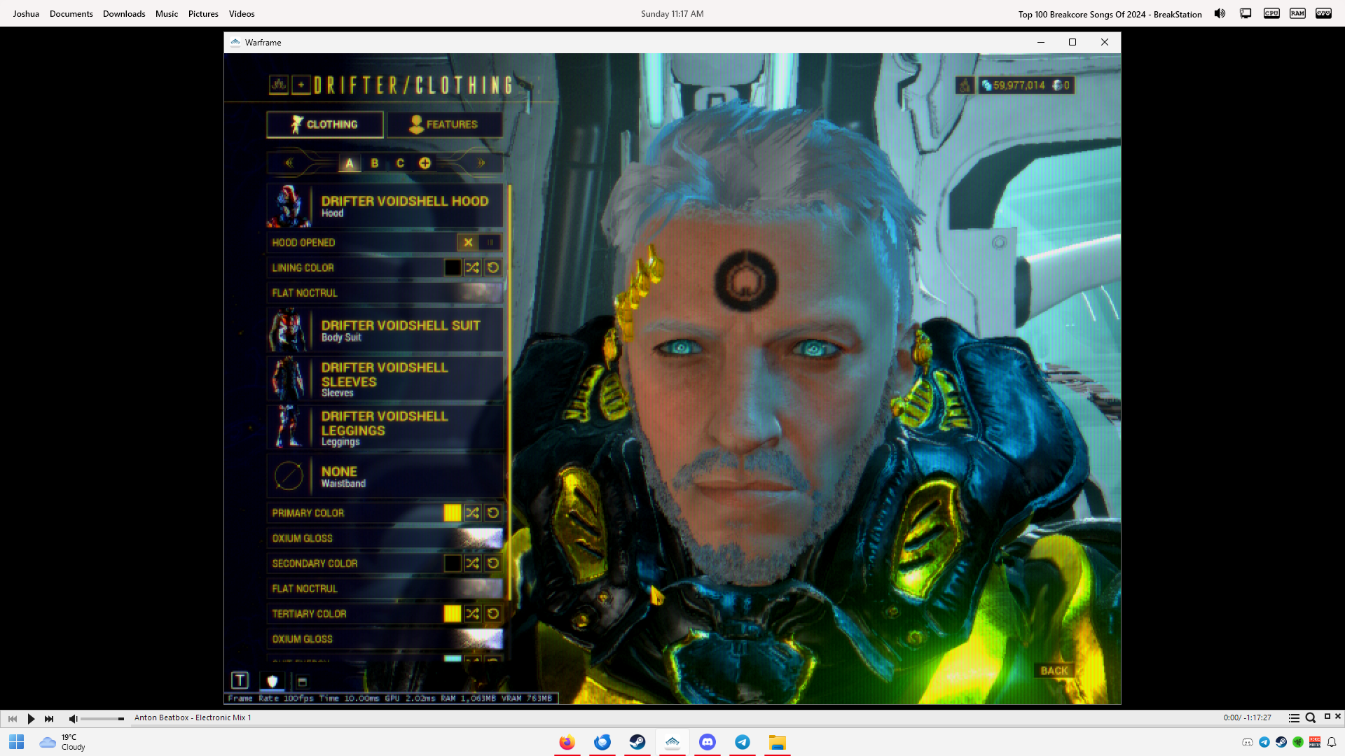Play the track in the music player
1345x756 pixels.
coord(31,718)
